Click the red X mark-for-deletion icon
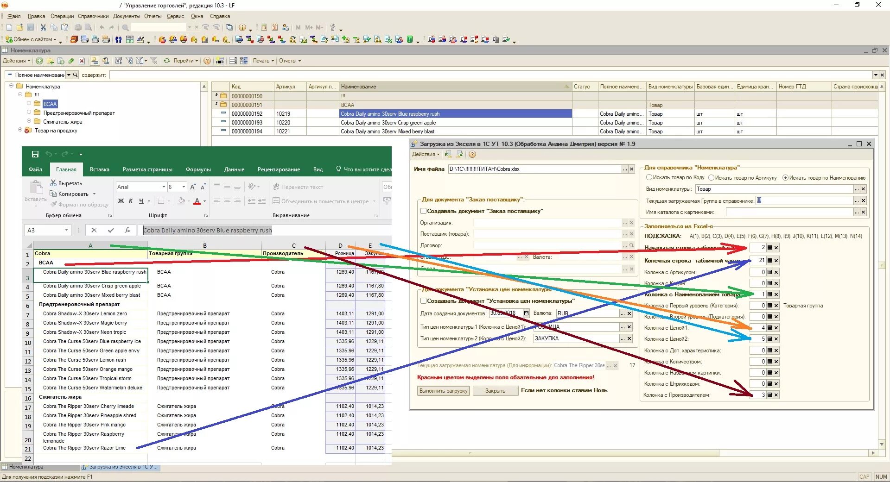Viewport: 890px width, 482px height. pyautogui.click(x=82, y=61)
